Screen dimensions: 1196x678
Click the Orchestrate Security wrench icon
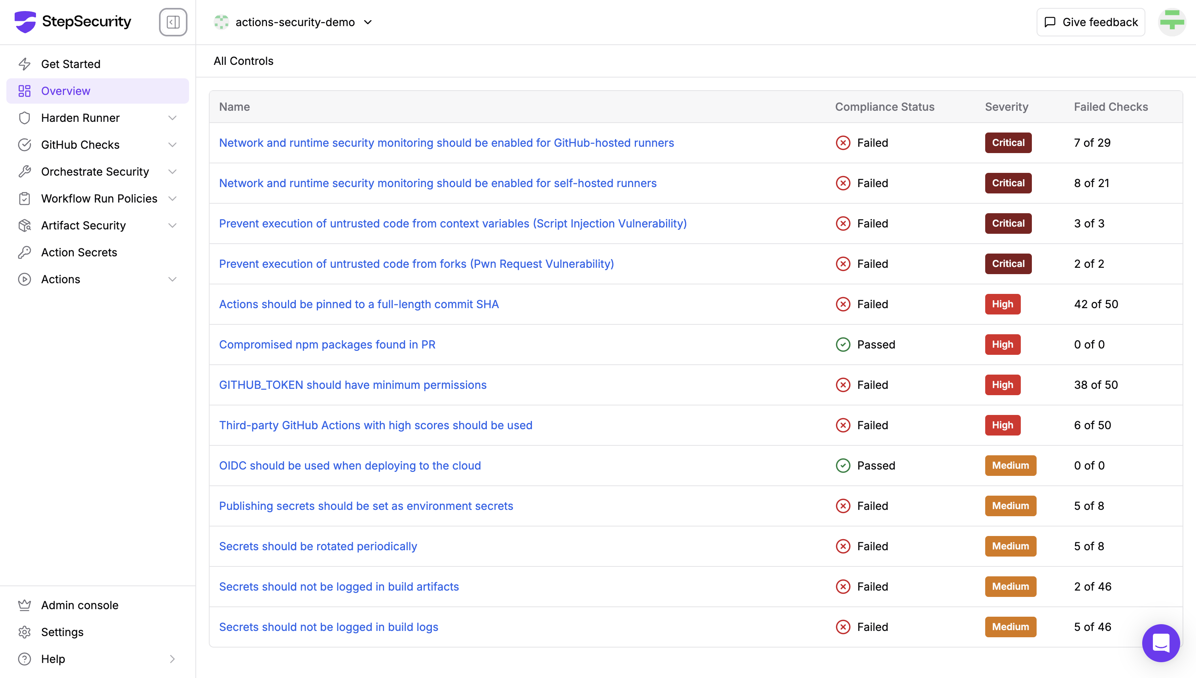tap(25, 171)
